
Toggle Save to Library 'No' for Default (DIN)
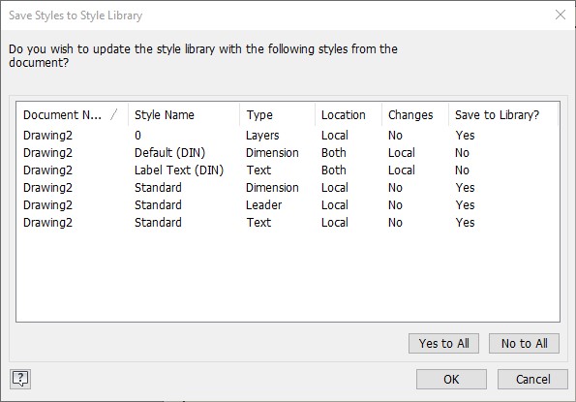point(462,152)
